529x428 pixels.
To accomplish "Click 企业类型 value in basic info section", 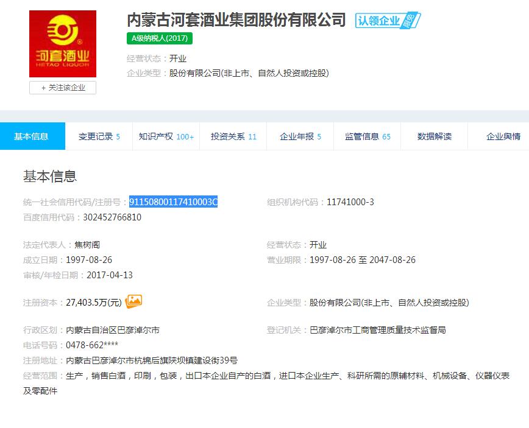I will click(389, 303).
